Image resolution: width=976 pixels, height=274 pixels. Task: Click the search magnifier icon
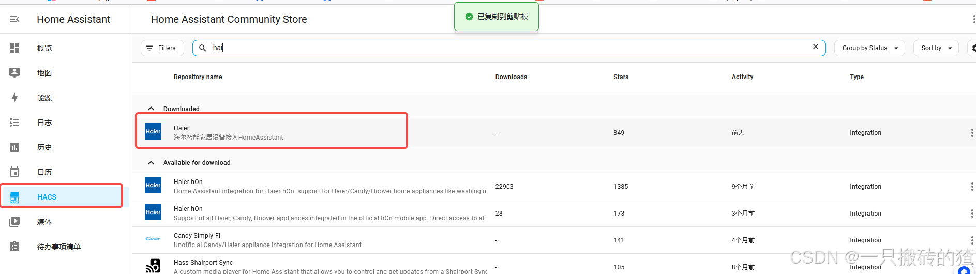coord(203,48)
